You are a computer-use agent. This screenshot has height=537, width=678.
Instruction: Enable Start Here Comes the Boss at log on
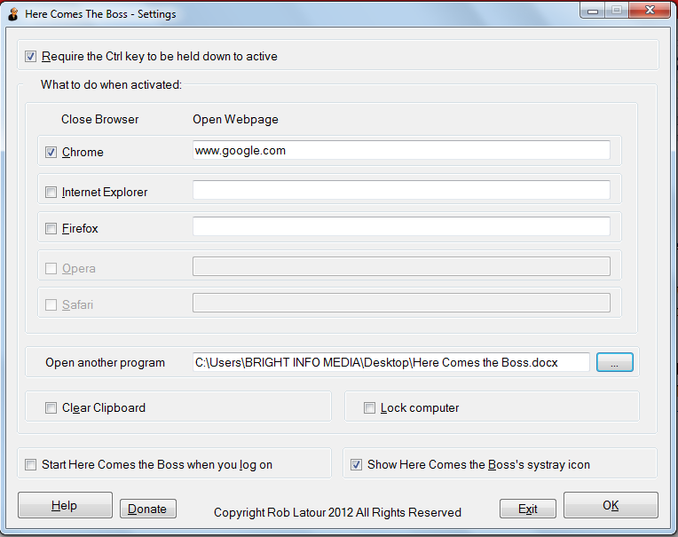(31, 465)
